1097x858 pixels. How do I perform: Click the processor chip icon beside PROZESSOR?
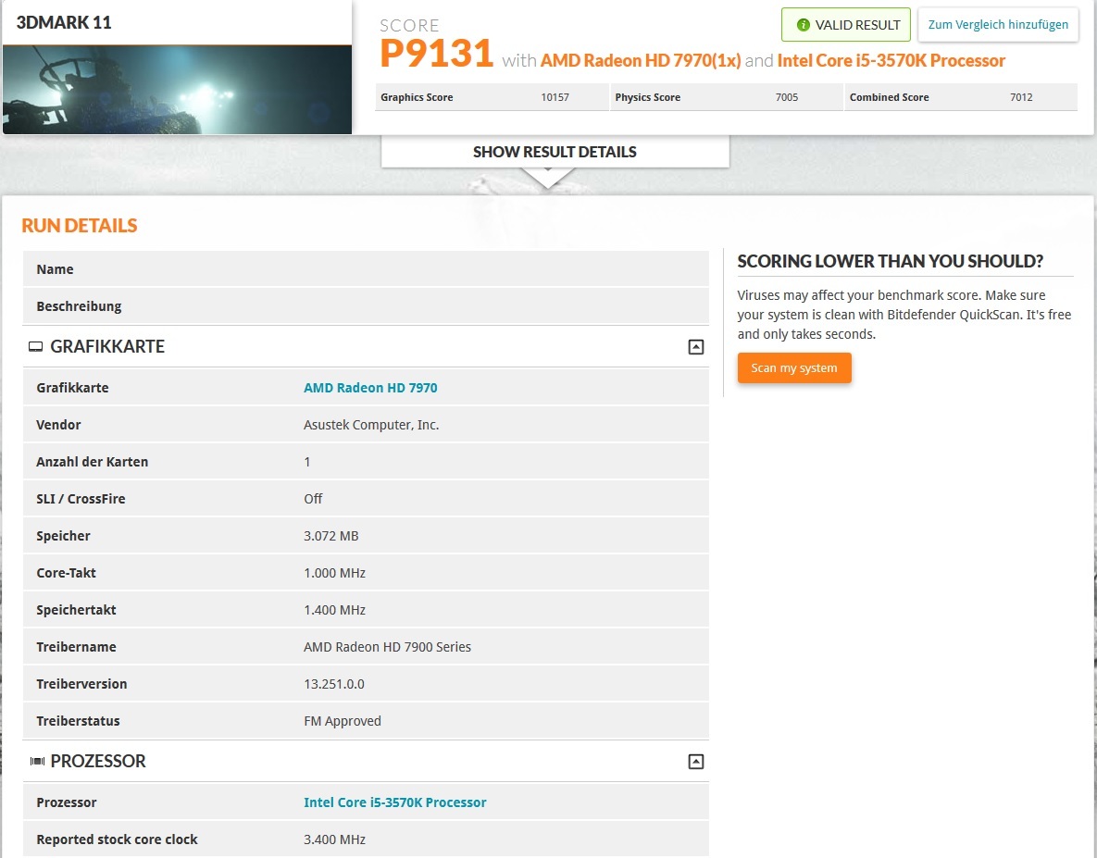[x=37, y=761]
